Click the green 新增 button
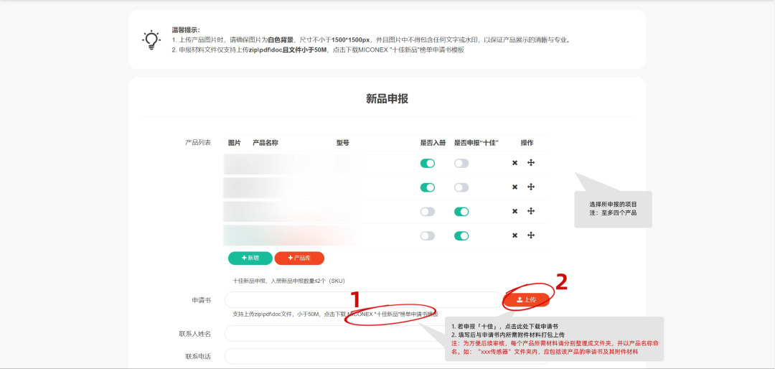 tap(250, 258)
